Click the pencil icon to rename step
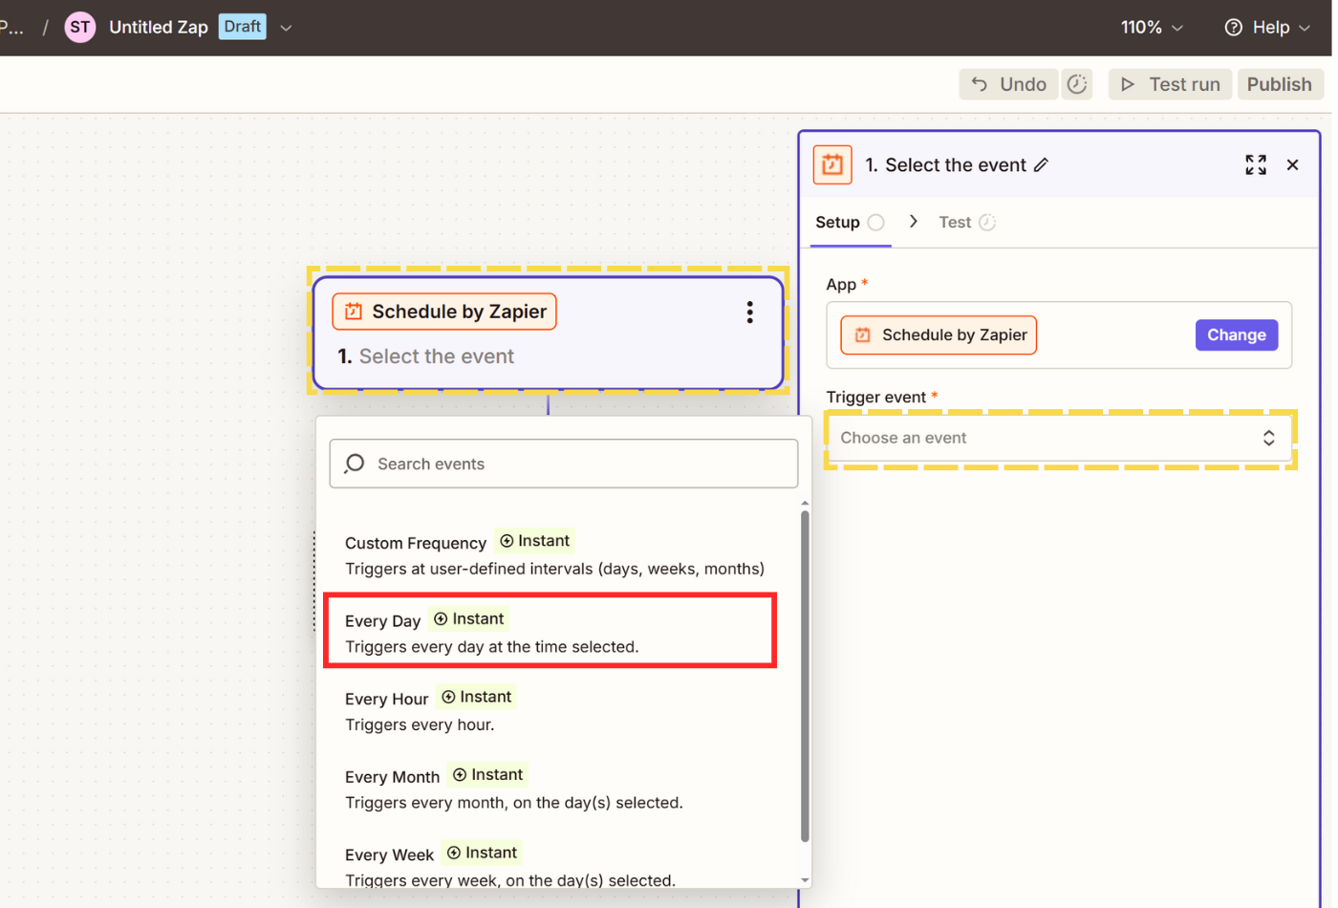The image size is (1338, 908). pos(1042,165)
